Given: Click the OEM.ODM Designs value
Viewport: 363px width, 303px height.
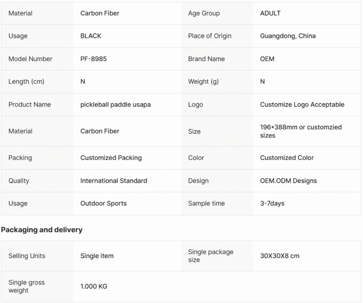Looking at the screenshot, I should click(x=288, y=180).
